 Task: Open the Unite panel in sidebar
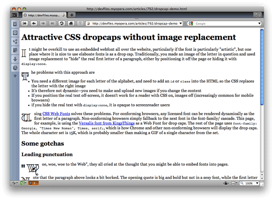[15, 42]
